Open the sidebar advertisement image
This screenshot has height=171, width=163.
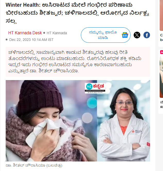[x=161, y=77]
